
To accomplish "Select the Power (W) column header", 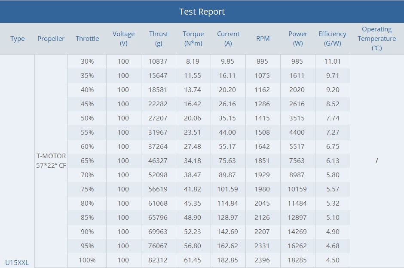I will [298, 39].
